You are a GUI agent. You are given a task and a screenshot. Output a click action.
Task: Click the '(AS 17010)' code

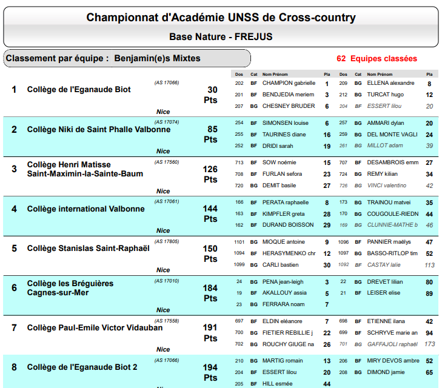(167, 281)
